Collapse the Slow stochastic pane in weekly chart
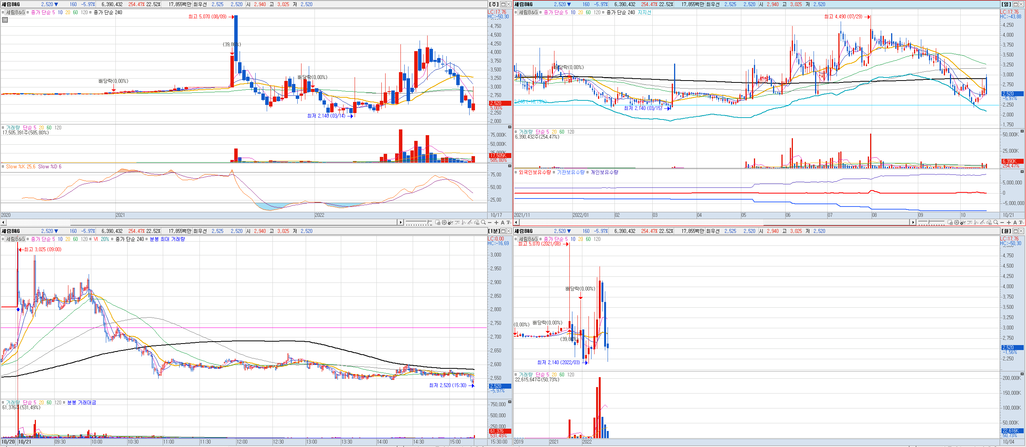The width and height of the screenshot is (1026, 447). click(509, 166)
